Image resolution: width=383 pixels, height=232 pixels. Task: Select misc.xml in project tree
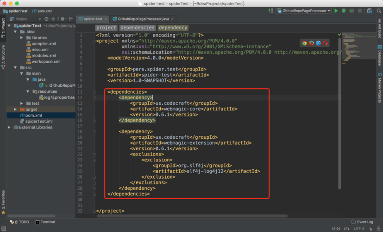(x=38, y=50)
